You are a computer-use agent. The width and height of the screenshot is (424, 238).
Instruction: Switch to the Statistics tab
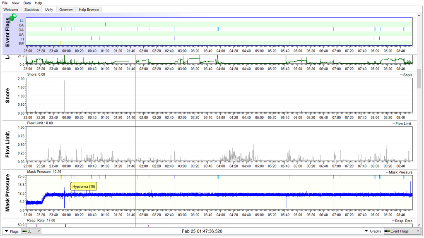coord(31,10)
